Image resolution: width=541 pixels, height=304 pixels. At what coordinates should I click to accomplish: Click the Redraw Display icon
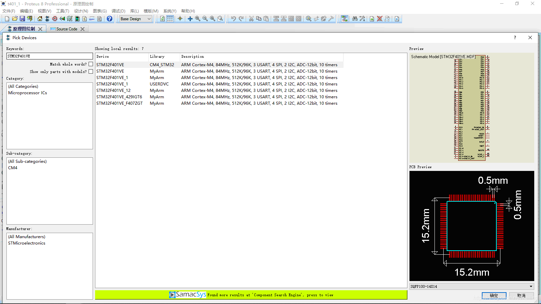[x=162, y=19]
